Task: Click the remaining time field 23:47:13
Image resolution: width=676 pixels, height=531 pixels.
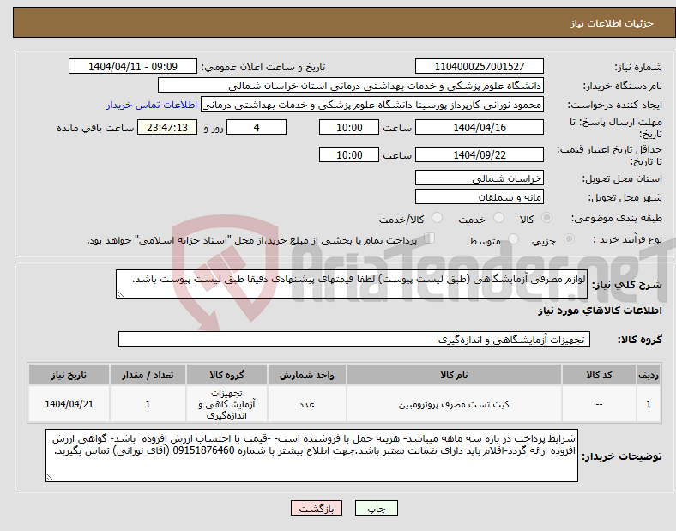Action: 167,127
